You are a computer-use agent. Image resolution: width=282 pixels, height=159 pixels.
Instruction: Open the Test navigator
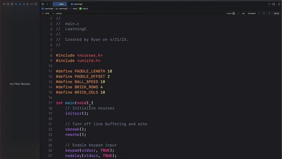pos(24,4)
